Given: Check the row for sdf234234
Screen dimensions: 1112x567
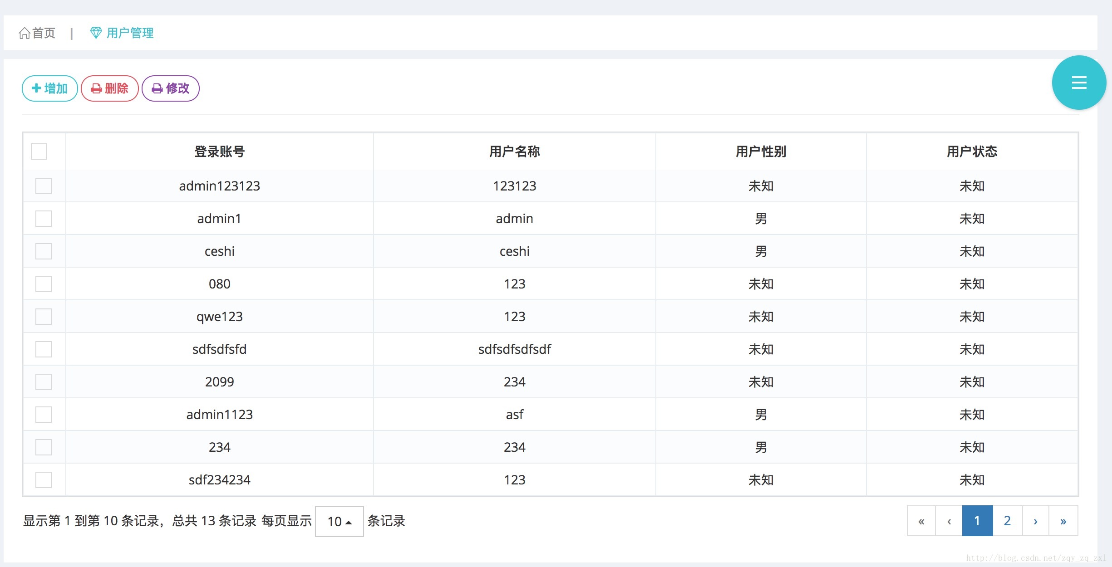Looking at the screenshot, I should pyautogui.click(x=44, y=480).
